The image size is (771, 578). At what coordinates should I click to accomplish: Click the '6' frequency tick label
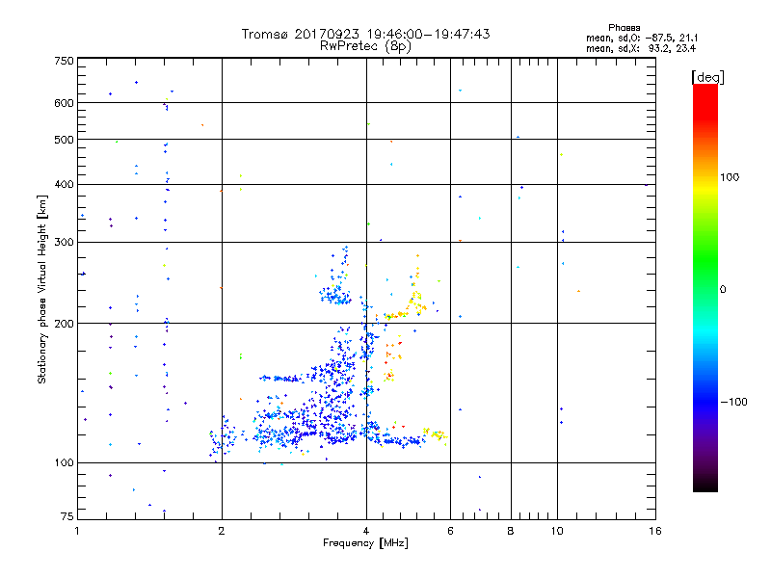point(450,531)
